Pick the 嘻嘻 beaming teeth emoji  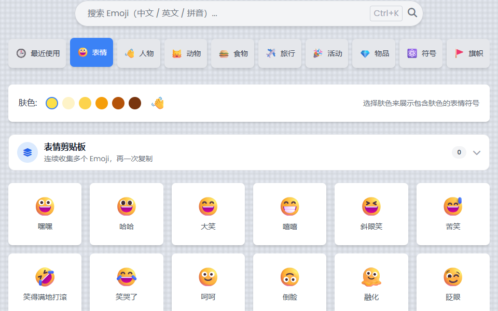pyautogui.click(x=289, y=214)
